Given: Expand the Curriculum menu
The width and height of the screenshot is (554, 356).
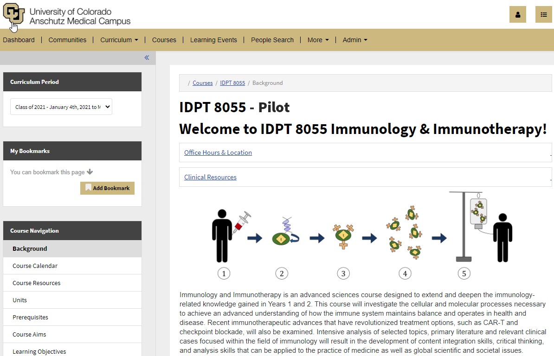Looking at the screenshot, I should [x=119, y=40].
